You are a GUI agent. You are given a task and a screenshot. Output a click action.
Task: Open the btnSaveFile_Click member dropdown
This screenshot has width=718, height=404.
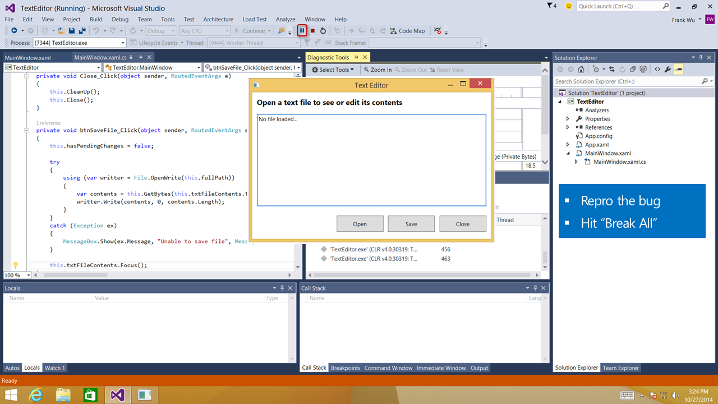tap(253, 67)
